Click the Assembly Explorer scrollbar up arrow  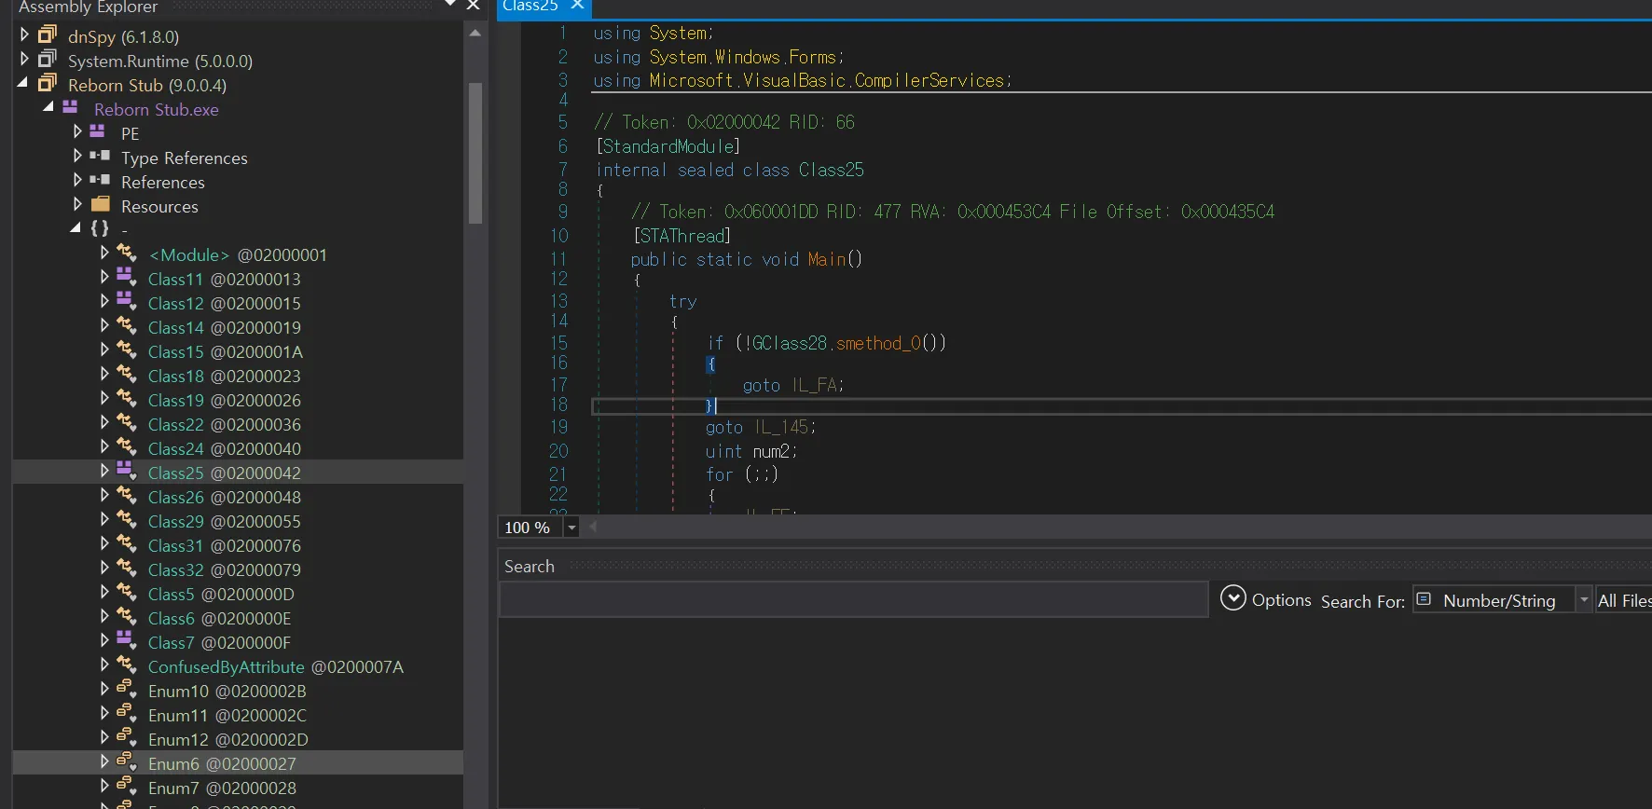click(475, 34)
